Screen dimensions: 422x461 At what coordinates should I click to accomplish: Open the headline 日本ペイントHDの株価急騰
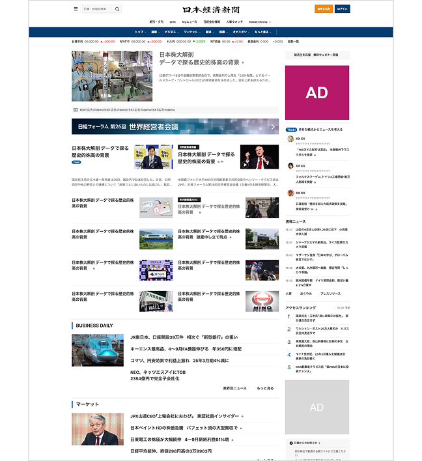(184, 428)
